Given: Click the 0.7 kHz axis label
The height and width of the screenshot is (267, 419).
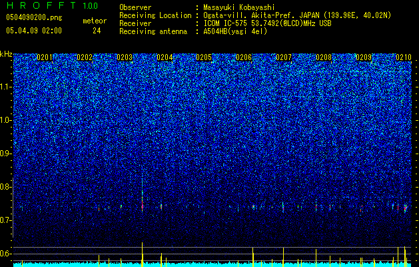Looking at the screenshot, I should [5, 220].
